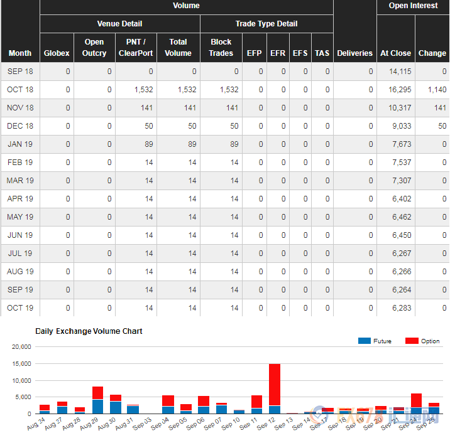Click the At Close column header

[395, 53]
